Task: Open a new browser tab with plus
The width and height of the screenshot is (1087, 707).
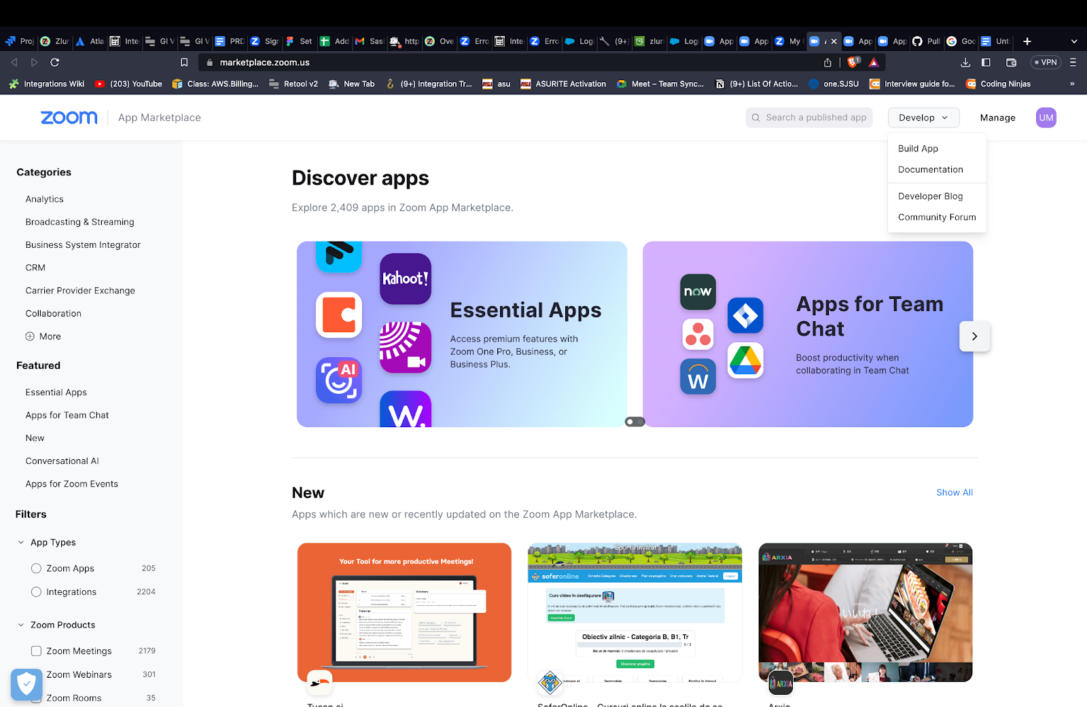Action: [x=1027, y=41]
